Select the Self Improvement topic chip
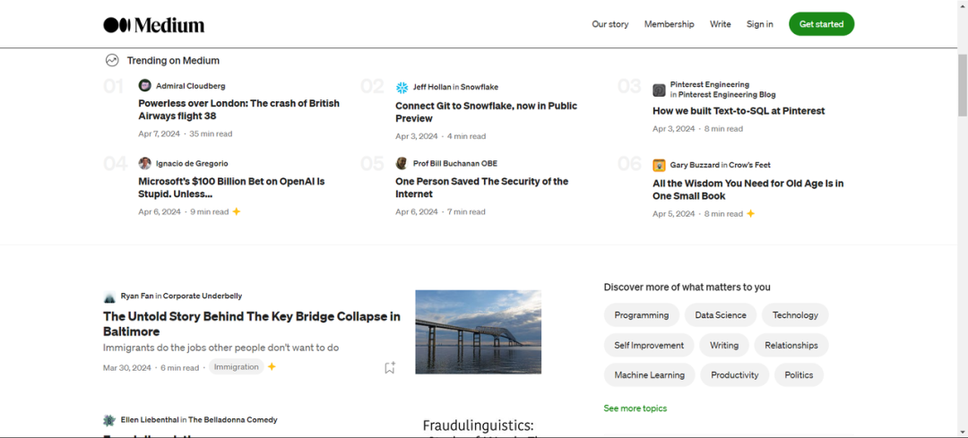The width and height of the screenshot is (968, 438). point(649,346)
